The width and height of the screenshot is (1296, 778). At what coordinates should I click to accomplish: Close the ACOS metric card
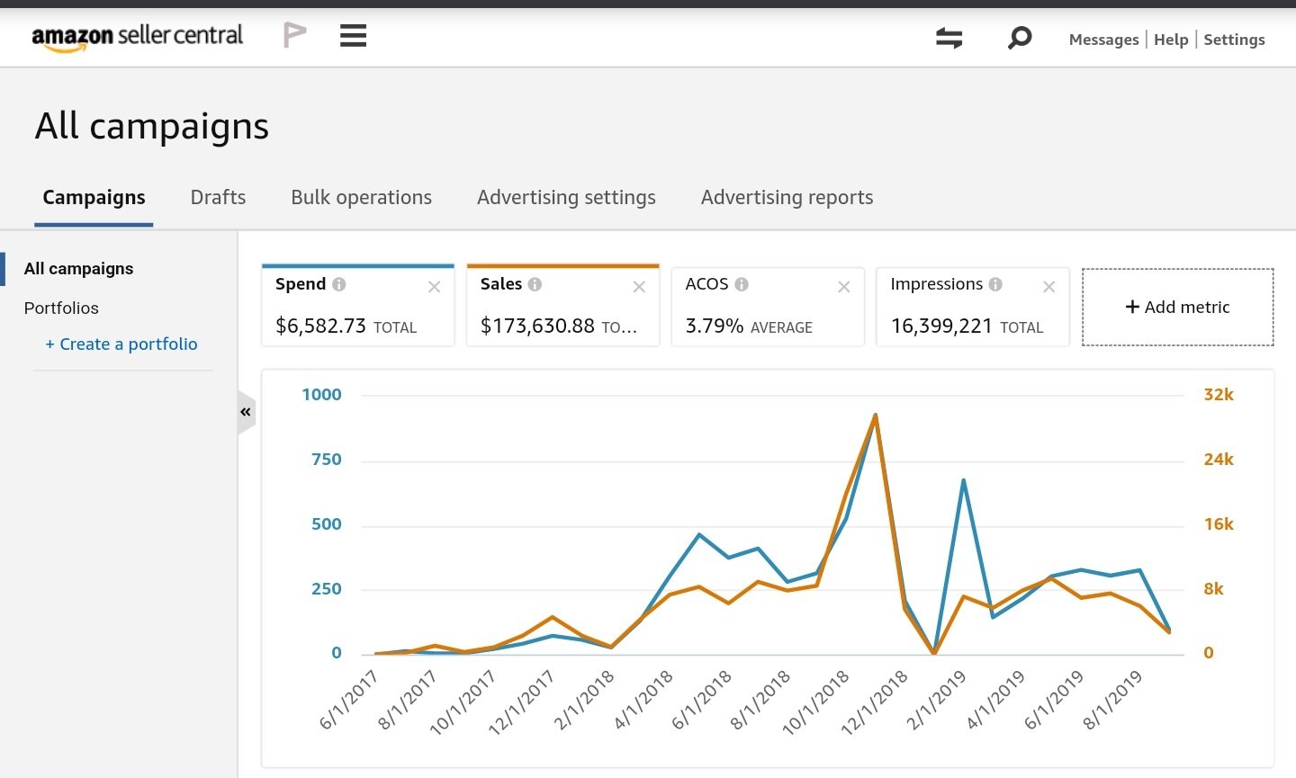click(x=844, y=287)
